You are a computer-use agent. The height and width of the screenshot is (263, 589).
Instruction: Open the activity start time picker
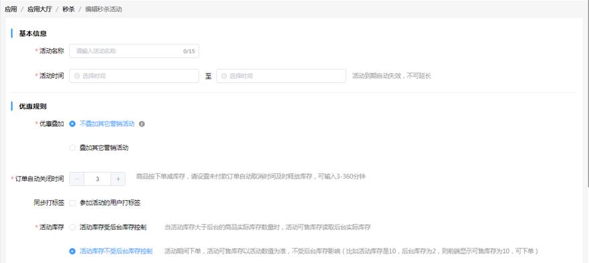pos(134,76)
